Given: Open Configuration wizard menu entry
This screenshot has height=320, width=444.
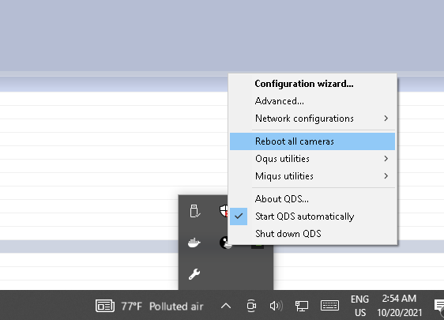Looking at the screenshot, I should click(312, 84).
